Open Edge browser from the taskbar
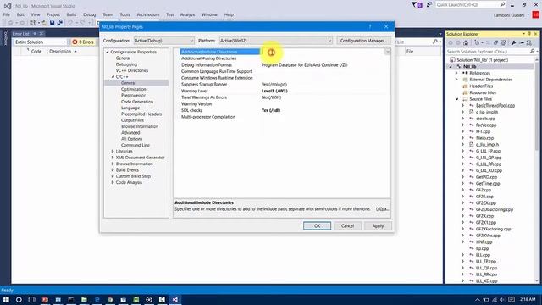 pos(97,299)
